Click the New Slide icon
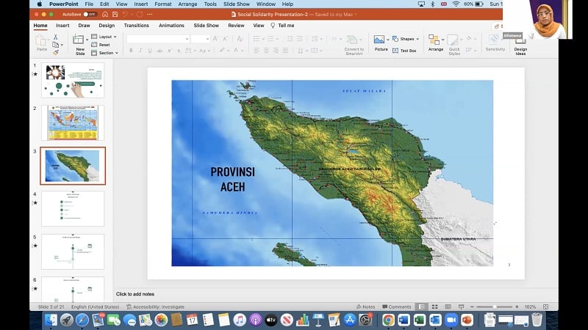 pyautogui.click(x=80, y=41)
